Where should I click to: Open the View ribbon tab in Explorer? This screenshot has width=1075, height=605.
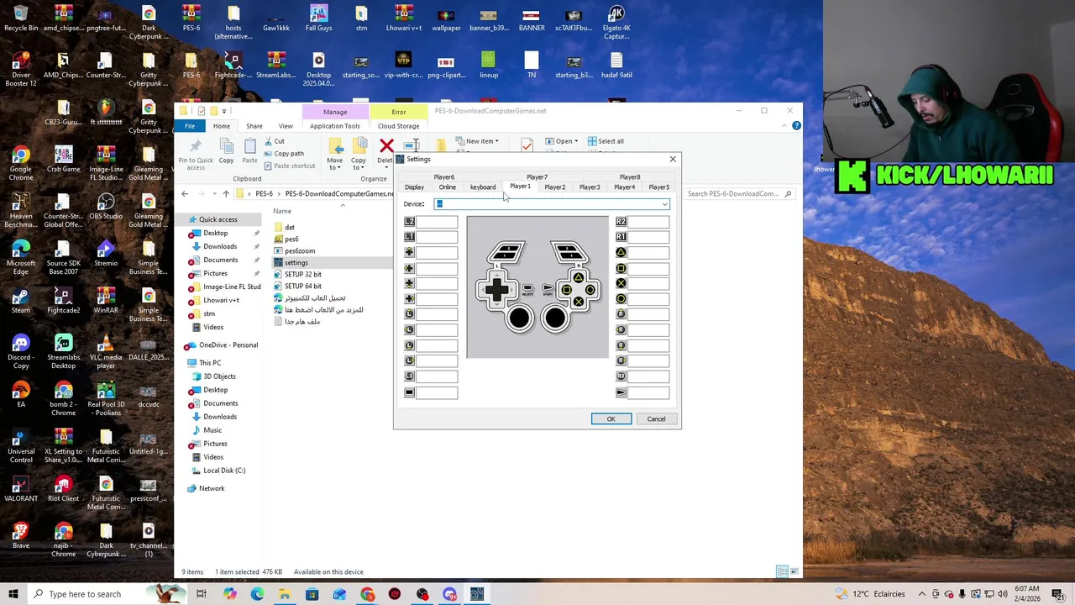pyautogui.click(x=286, y=126)
